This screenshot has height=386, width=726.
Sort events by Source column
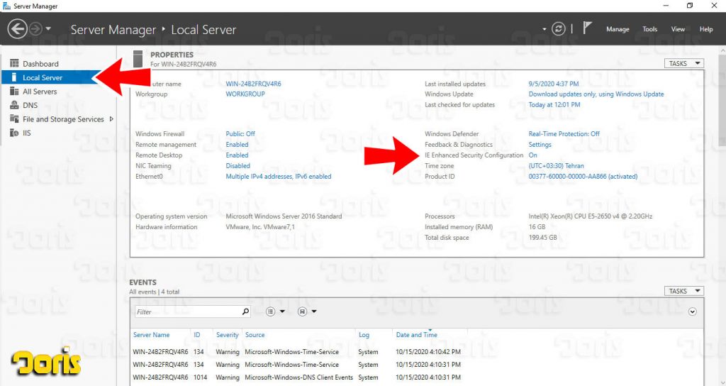[255, 335]
